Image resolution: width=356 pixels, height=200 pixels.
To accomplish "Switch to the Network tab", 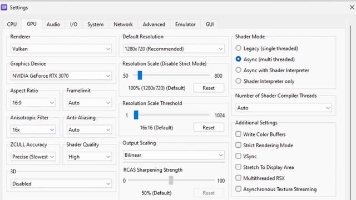I will click(123, 24).
